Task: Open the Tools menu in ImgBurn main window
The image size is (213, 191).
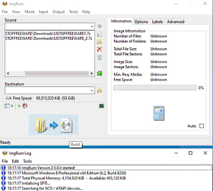Action: (x=73, y=12)
